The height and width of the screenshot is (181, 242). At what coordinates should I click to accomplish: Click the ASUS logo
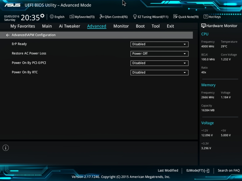click(x=12, y=5)
